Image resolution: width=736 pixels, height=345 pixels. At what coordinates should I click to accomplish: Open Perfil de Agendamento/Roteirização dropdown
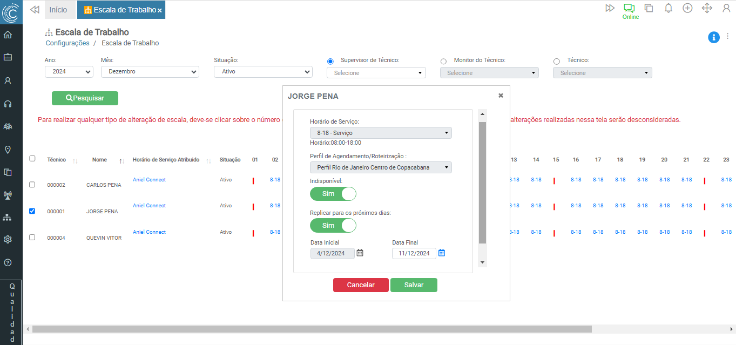(380, 167)
